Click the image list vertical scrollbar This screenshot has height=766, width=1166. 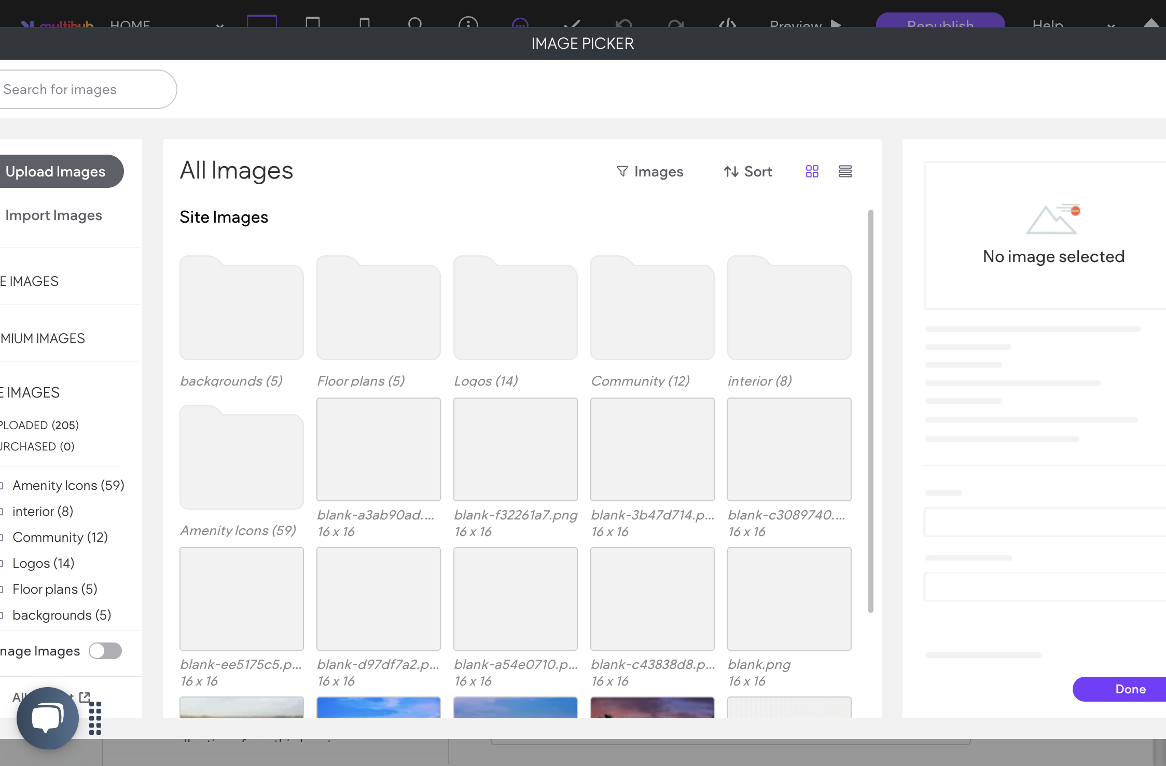click(x=871, y=411)
